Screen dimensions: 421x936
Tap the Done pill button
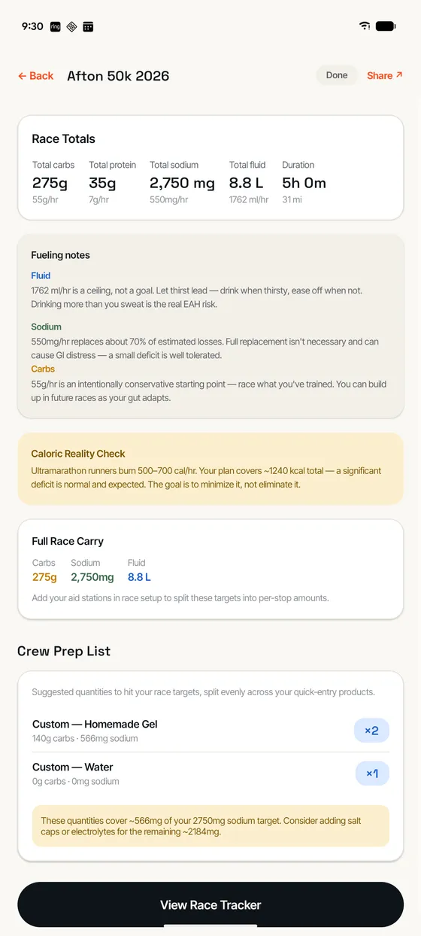337,75
